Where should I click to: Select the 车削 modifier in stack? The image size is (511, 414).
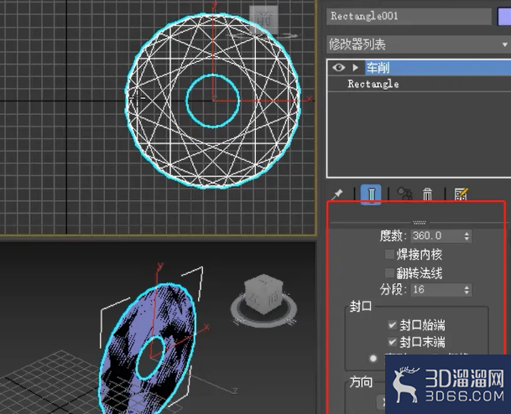(438, 68)
